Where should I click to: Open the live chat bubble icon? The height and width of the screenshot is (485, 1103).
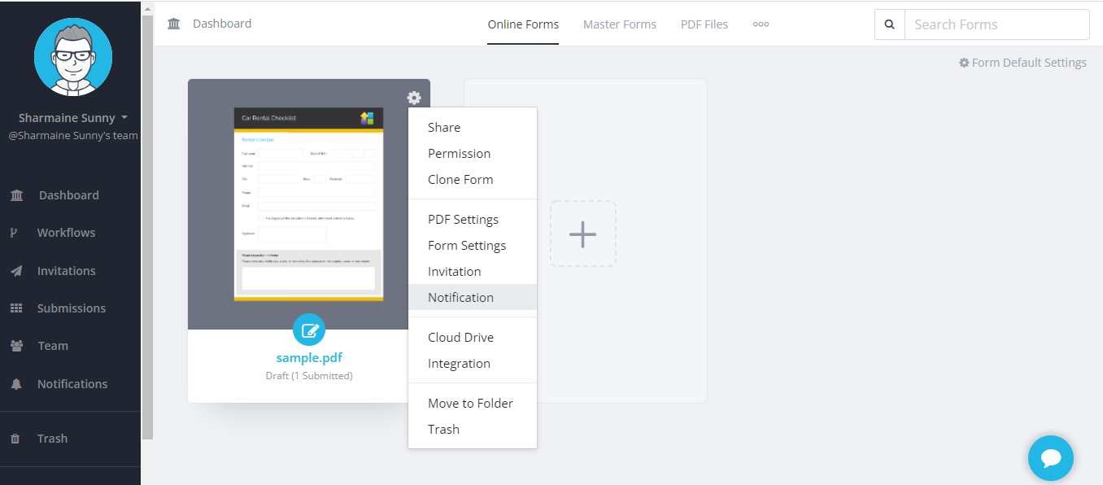[x=1050, y=458]
